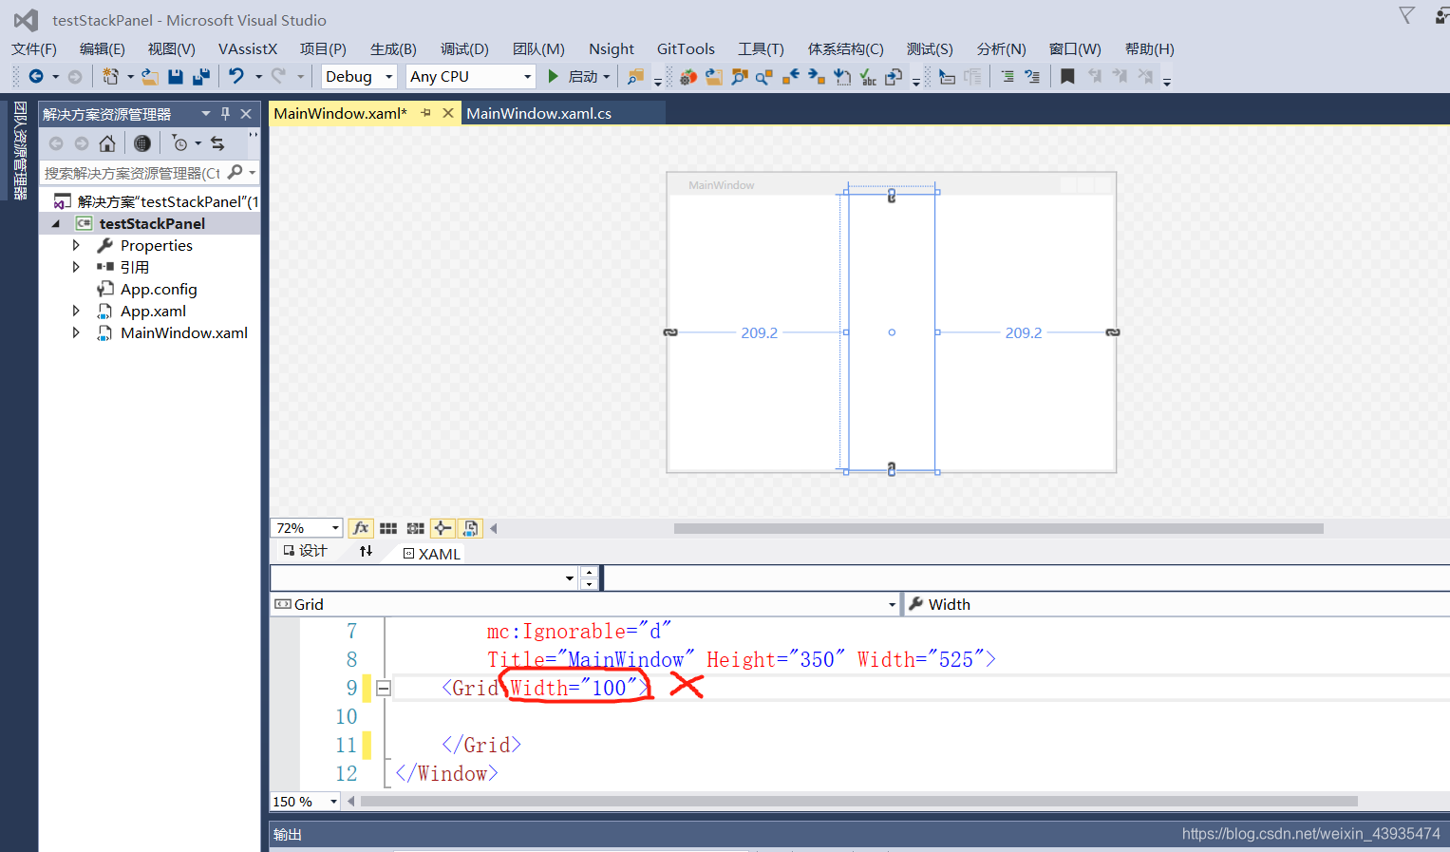Open the VAssistX menu

[x=248, y=48]
